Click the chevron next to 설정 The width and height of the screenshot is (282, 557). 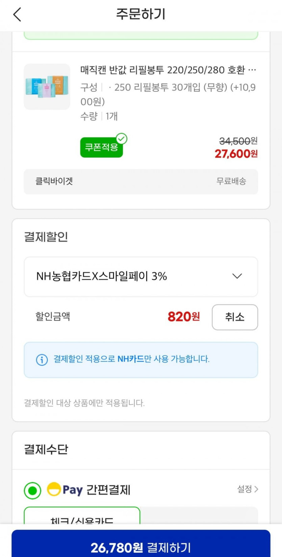click(256, 489)
